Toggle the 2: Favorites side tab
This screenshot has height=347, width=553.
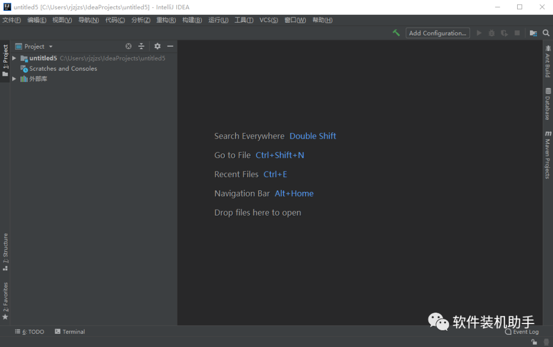click(x=5, y=301)
